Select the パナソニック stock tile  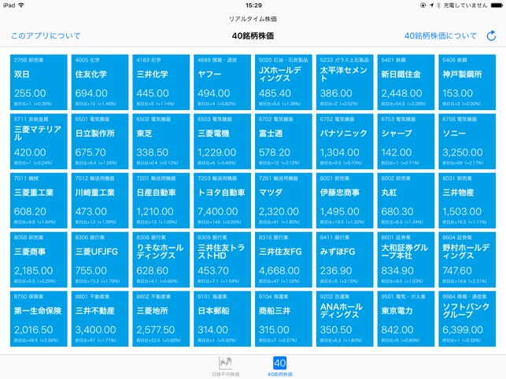(345, 142)
